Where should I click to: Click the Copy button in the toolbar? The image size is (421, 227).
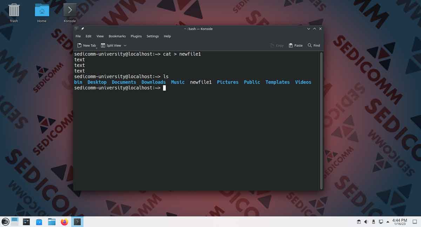click(x=277, y=45)
